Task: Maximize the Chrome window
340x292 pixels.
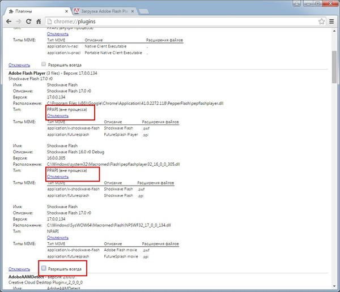Action: 318,3
